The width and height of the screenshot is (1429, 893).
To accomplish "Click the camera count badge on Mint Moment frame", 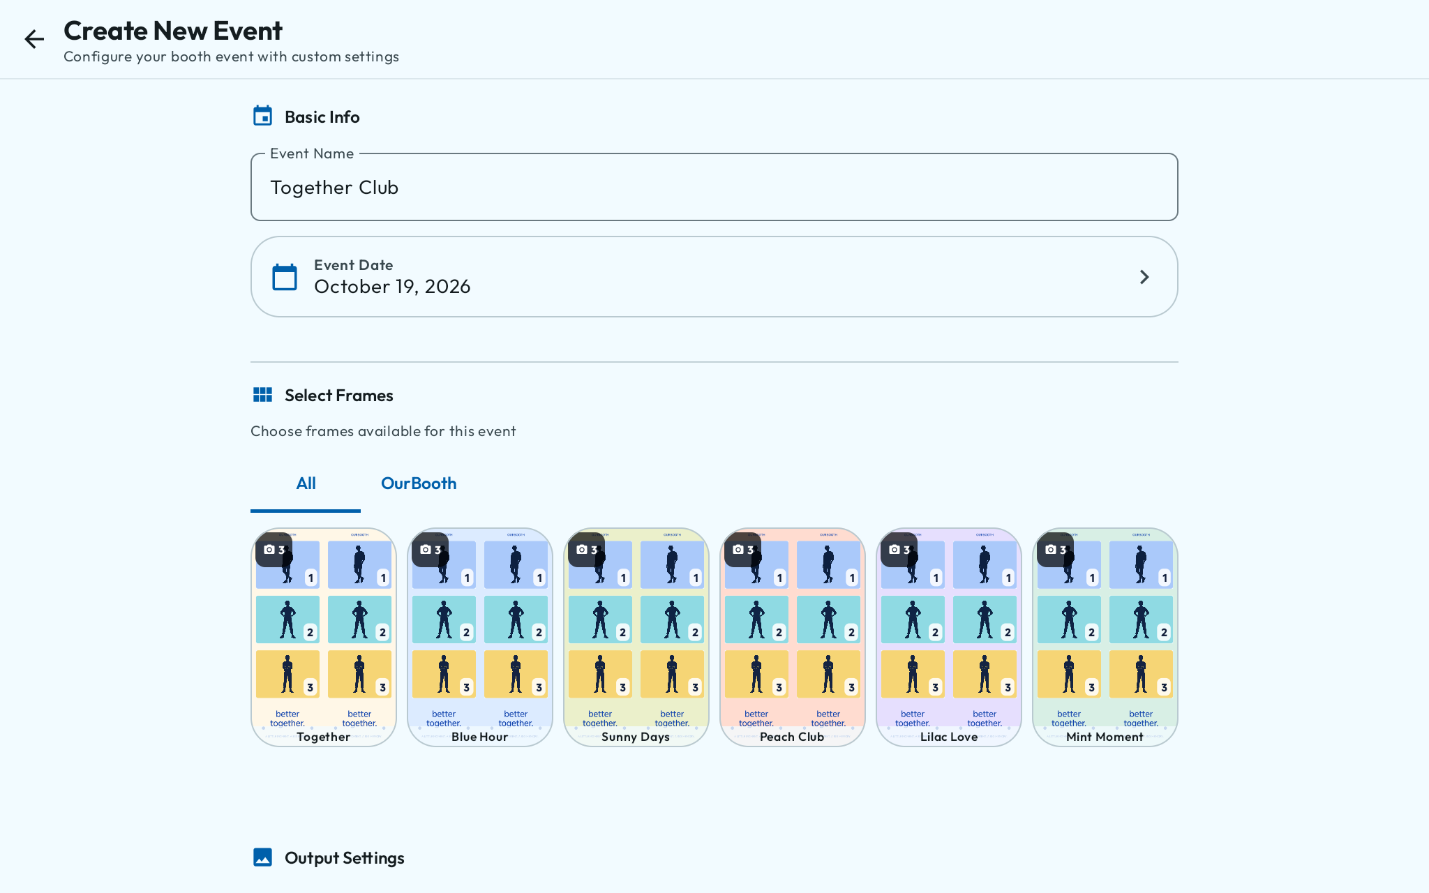I will pos(1056,550).
